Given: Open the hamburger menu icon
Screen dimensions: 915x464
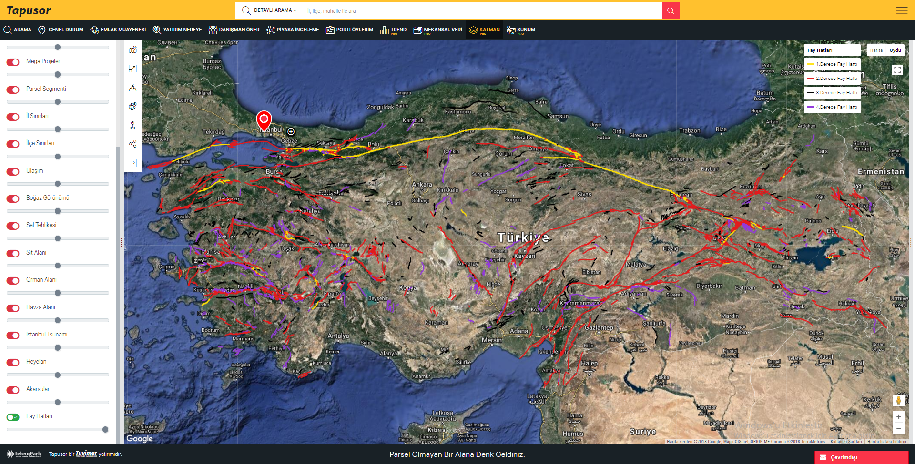Looking at the screenshot, I should (x=902, y=10).
